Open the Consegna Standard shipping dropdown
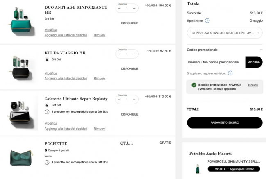266x179 pixels. [x=225, y=33]
